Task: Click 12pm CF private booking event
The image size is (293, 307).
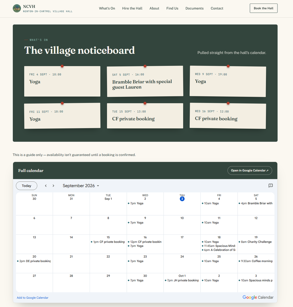Action: 145,242
